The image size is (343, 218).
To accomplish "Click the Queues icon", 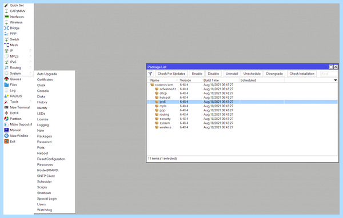I will [6, 79].
